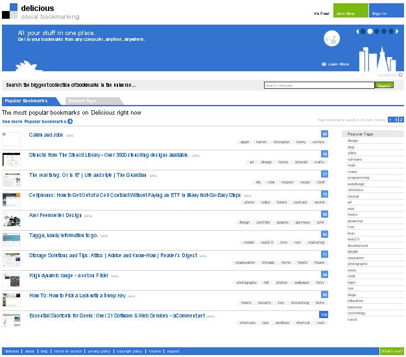
Task: Click programming in Popular Tags sidebar
Action: point(358,178)
